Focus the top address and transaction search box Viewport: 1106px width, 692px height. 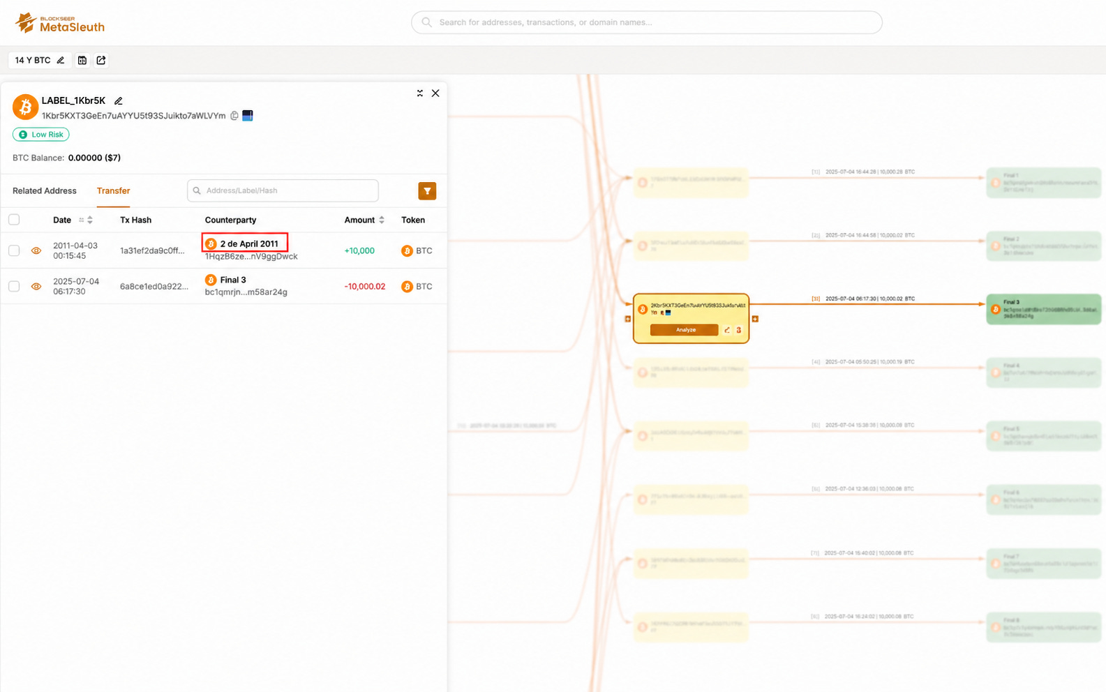(x=647, y=22)
